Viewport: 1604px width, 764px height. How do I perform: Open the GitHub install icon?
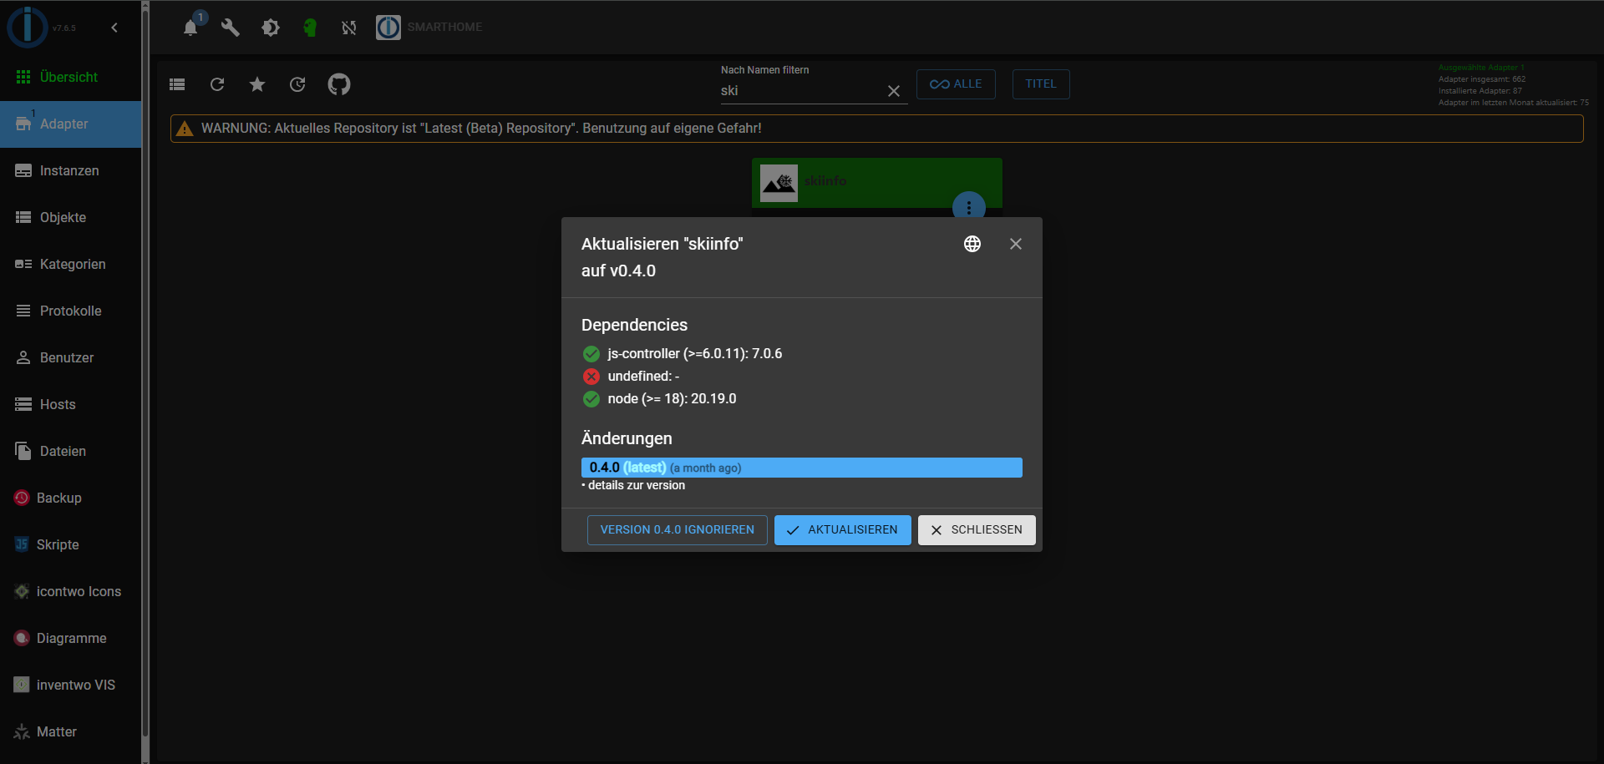[x=338, y=84]
